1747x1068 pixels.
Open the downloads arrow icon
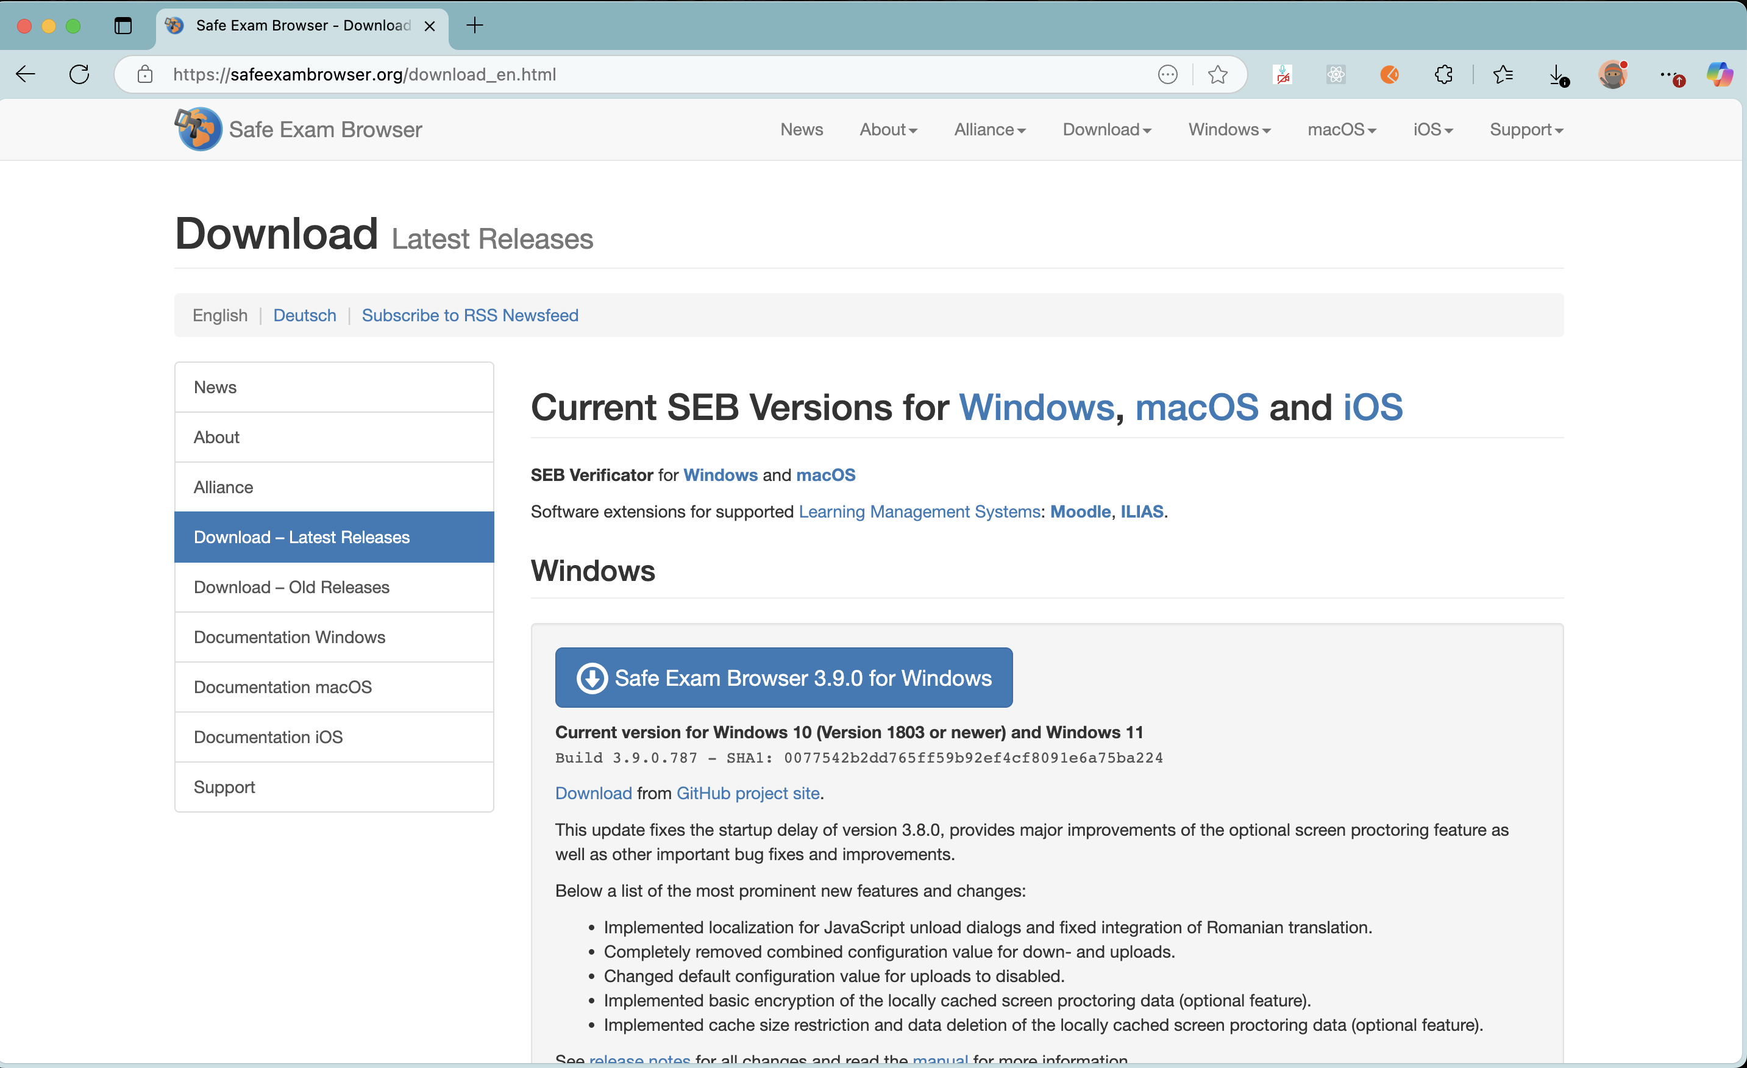1557,74
